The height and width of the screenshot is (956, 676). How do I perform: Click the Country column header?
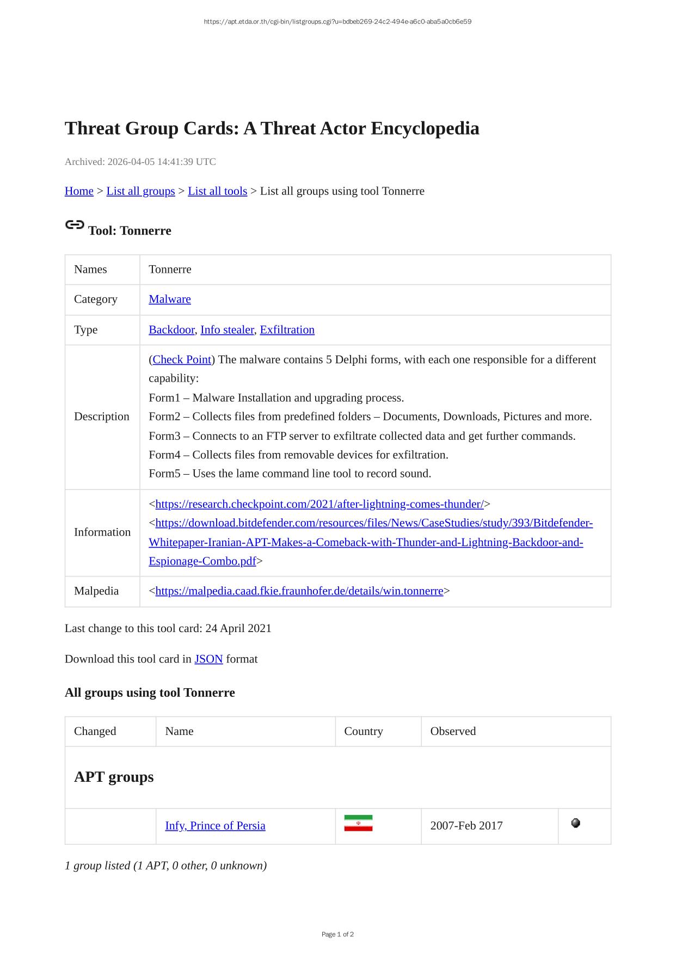click(x=364, y=731)
